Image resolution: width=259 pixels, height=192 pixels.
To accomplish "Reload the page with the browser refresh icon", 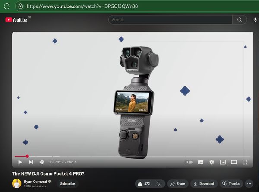I will click(7, 6).
